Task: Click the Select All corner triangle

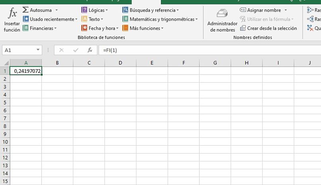Action: 6,63
